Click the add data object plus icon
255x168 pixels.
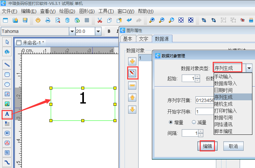coord(132,61)
